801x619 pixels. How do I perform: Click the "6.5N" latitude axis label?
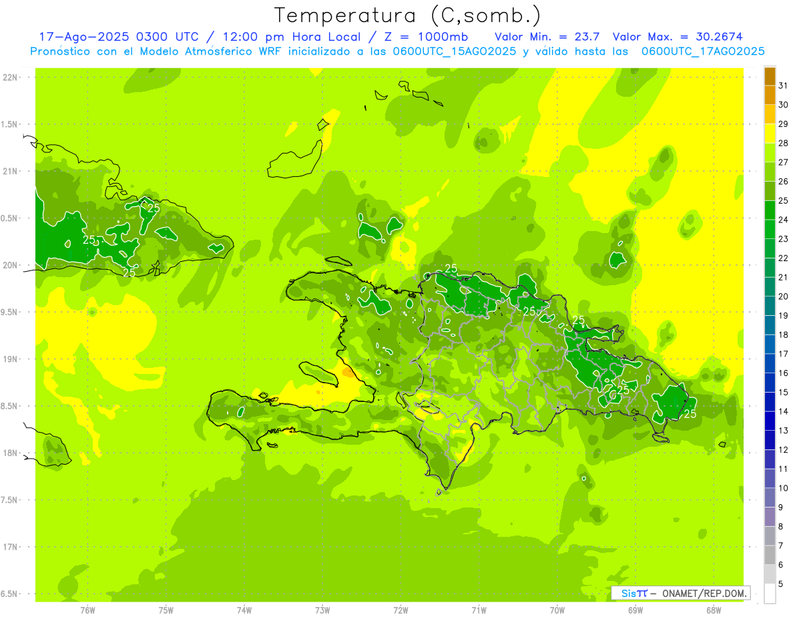(10, 594)
